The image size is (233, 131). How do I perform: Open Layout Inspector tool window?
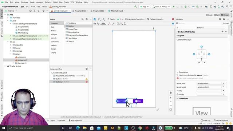221,120
